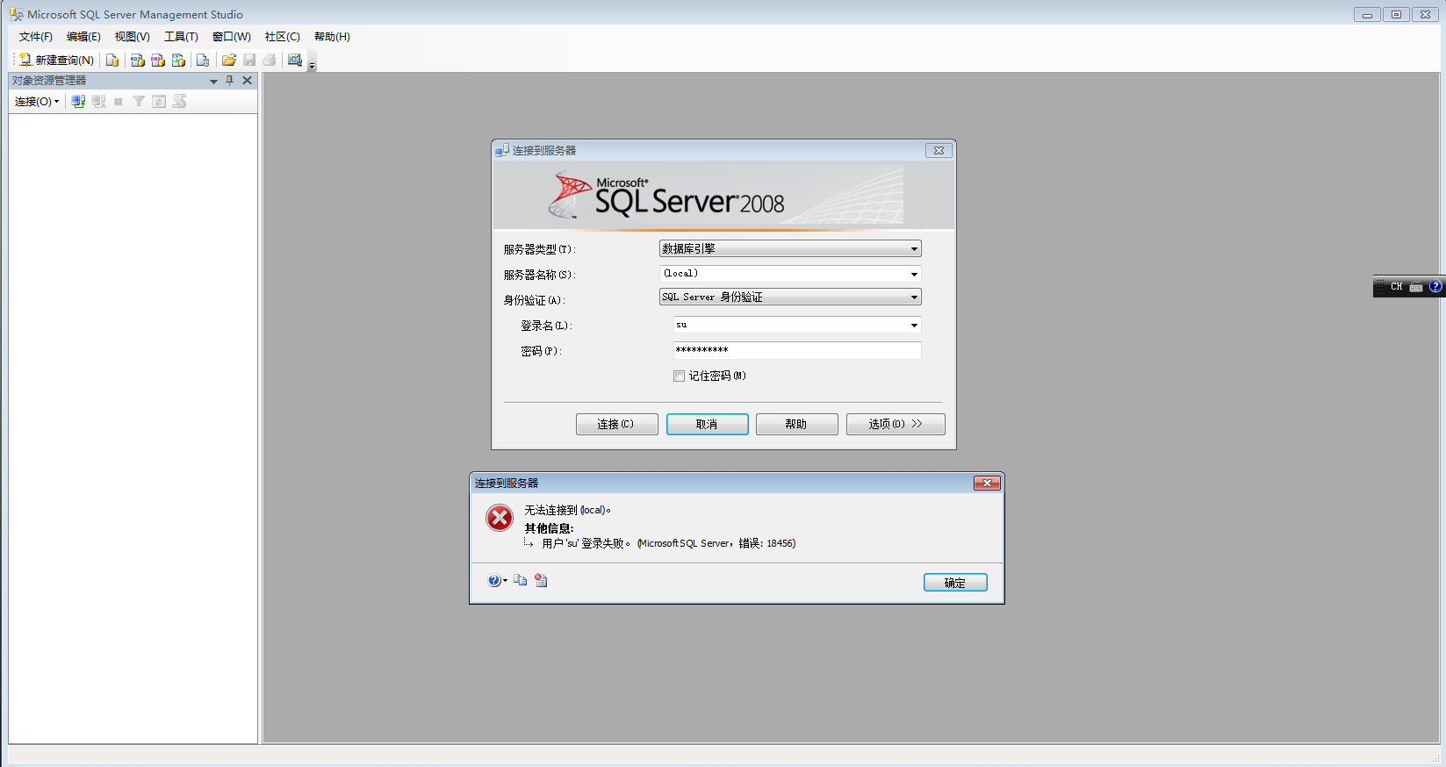Click the copy message text icon

pos(521,580)
